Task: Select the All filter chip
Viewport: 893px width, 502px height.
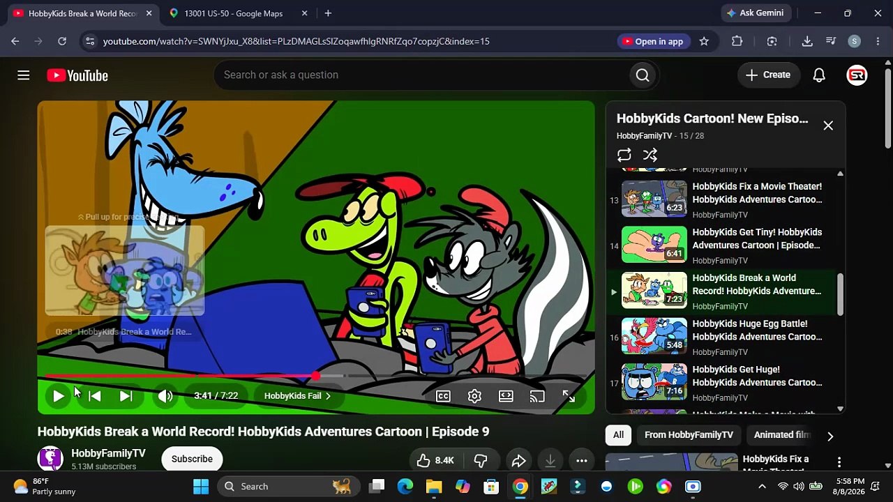Action: 618,435
